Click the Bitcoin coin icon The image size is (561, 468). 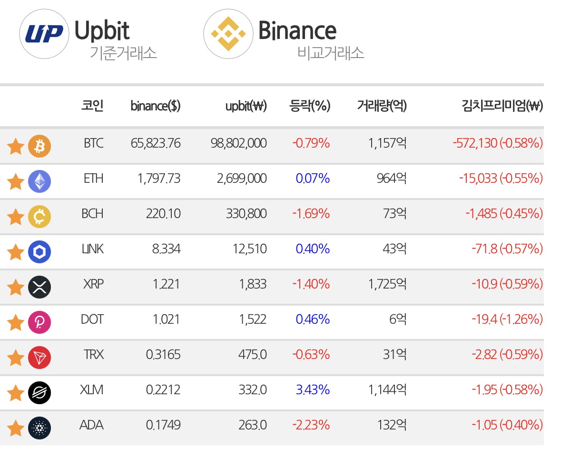[39, 146]
